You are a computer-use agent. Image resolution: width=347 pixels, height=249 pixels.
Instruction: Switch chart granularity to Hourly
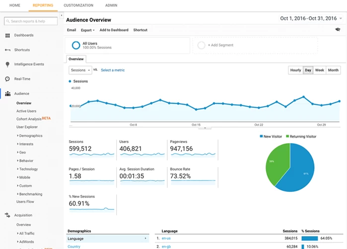[x=295, y=70]
